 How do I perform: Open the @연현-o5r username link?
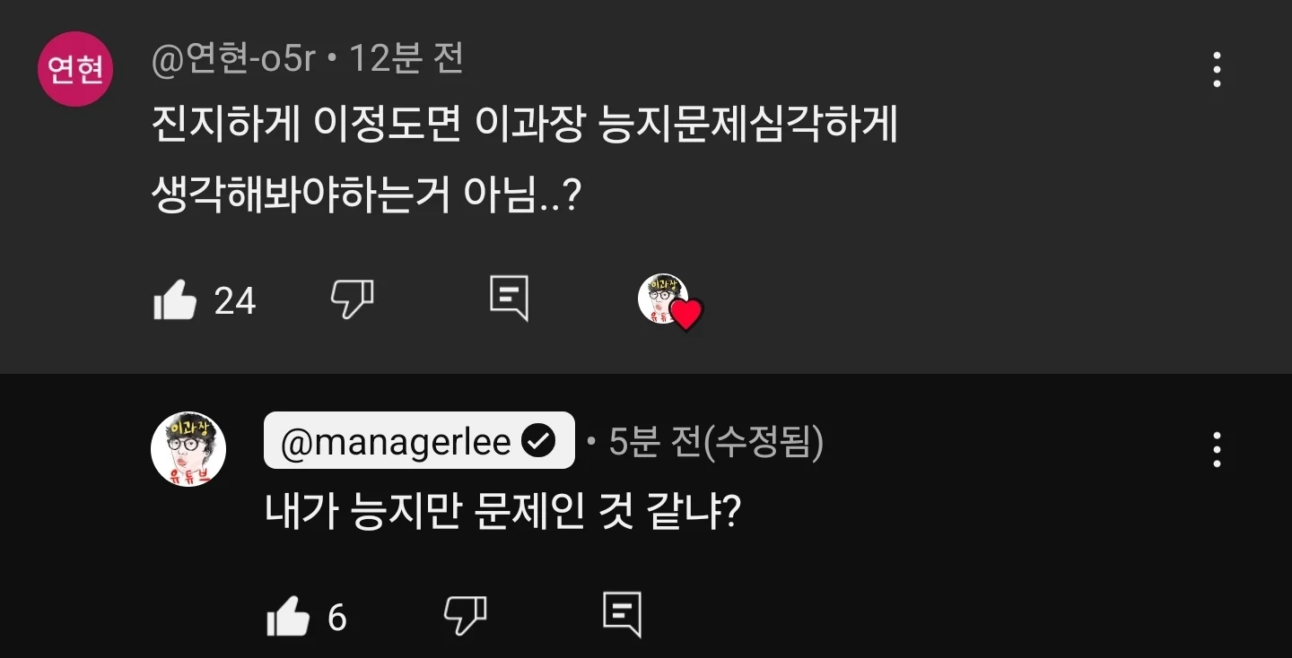click(x=233, y=60)
